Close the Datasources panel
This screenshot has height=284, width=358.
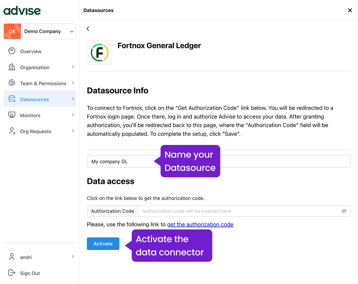point(350,10)
